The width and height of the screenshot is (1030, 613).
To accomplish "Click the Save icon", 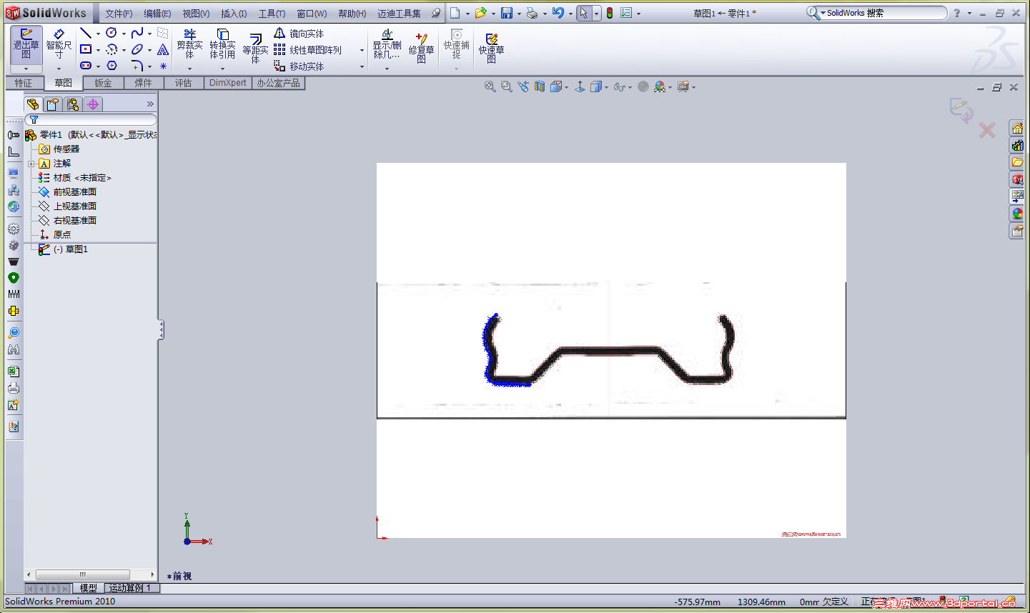I will point(507,13).
